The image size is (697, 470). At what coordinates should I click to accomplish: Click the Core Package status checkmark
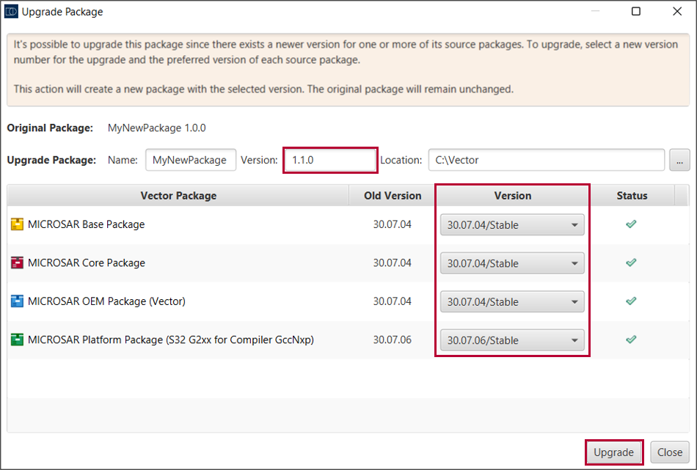[631, 262]
